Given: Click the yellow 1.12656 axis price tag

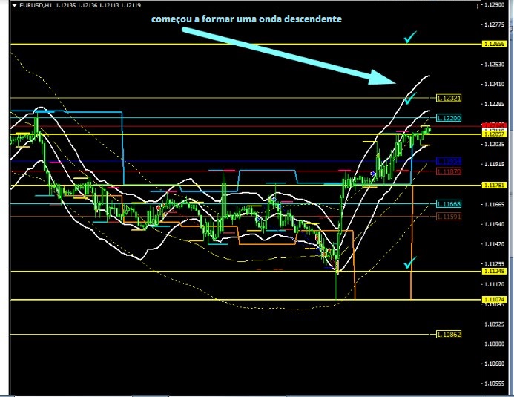Looking at the screenshot, I should coord(493,45).
